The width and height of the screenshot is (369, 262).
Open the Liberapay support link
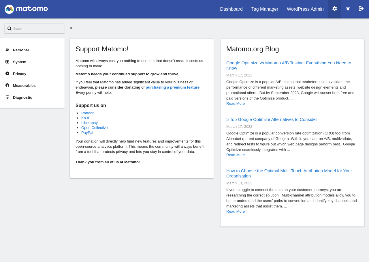coord(89,123)
